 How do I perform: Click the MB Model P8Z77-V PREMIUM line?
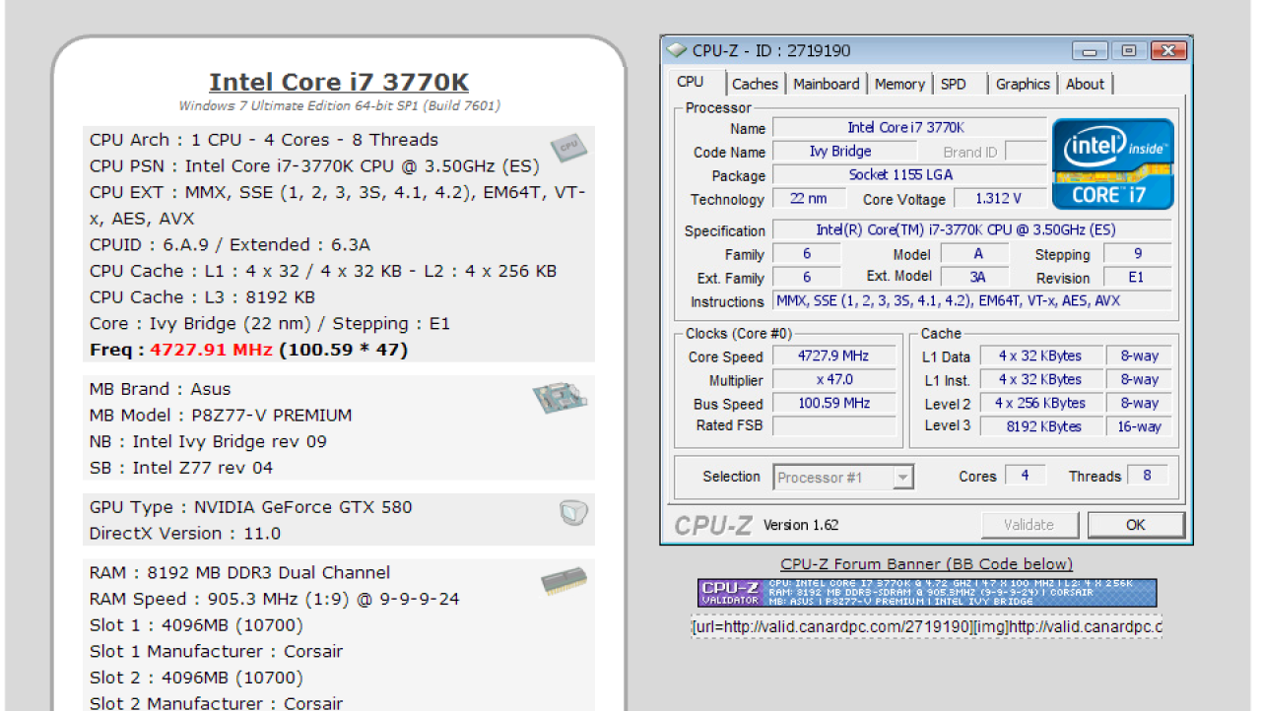pyautogui.click(x=221, y=416)
